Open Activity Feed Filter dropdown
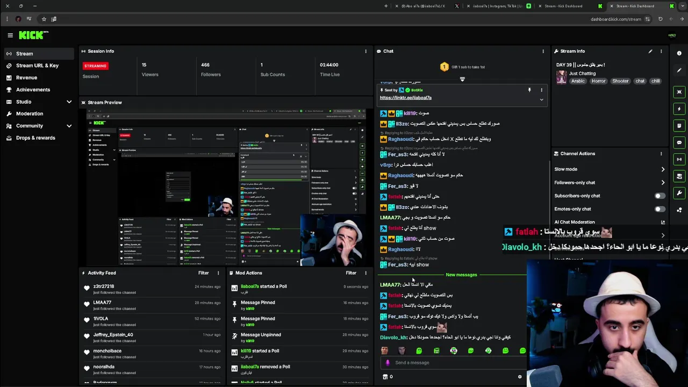The height and width of the screenshot is (387, 688). [x=203, y=273]
